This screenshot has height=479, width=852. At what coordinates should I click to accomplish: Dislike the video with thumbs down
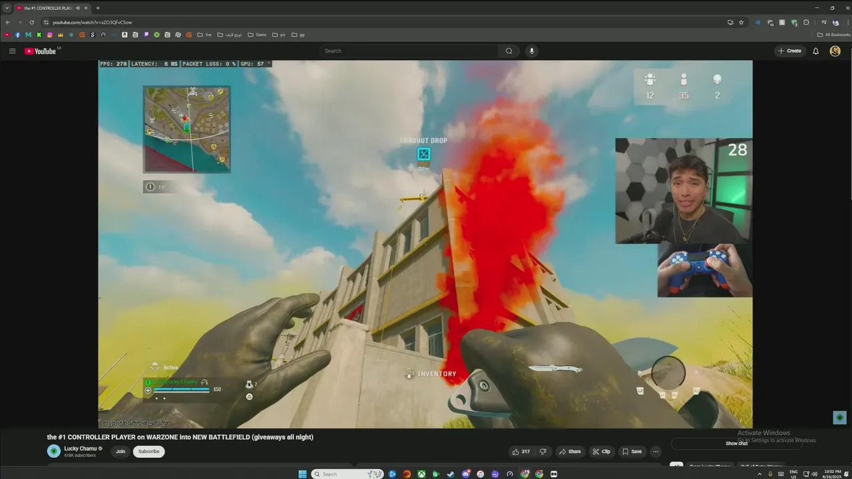pyautogui.click(x=542, y=451)
